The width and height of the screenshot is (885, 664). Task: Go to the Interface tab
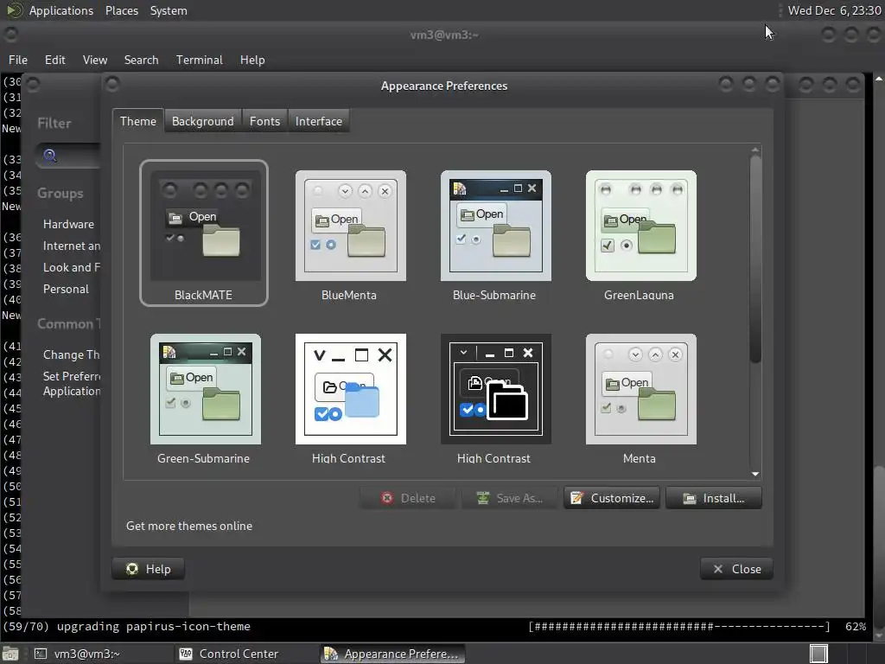[x=318, y=121]
